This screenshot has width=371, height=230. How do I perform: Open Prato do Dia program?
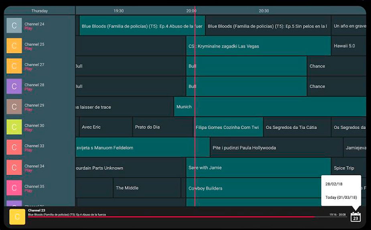click(163, 127)
